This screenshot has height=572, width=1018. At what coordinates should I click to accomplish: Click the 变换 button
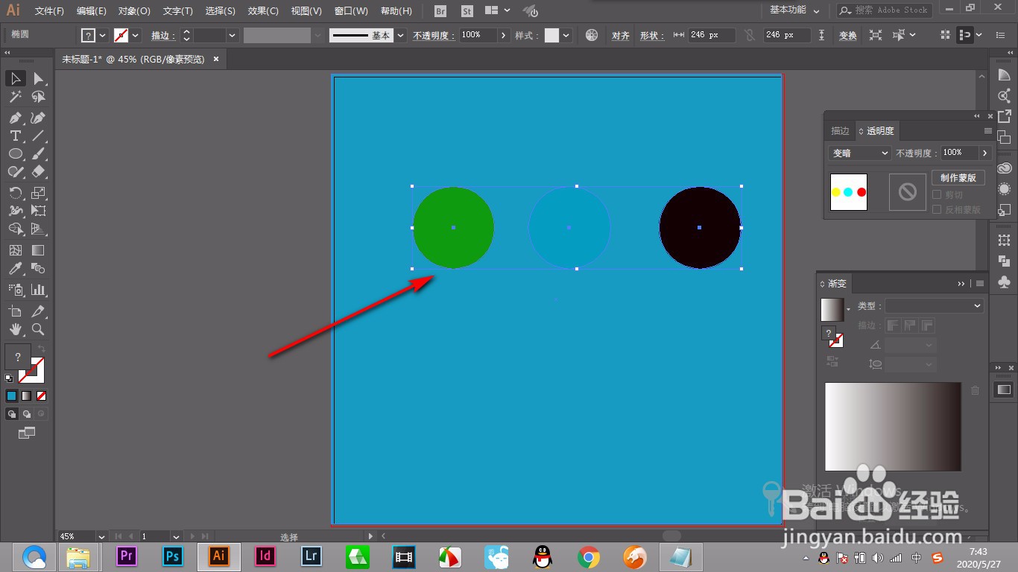click(848, 36)
